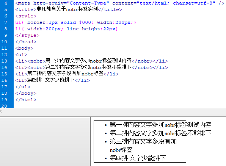Click line number 20 in gutter

pyautogui.click(x=4, y=106)
